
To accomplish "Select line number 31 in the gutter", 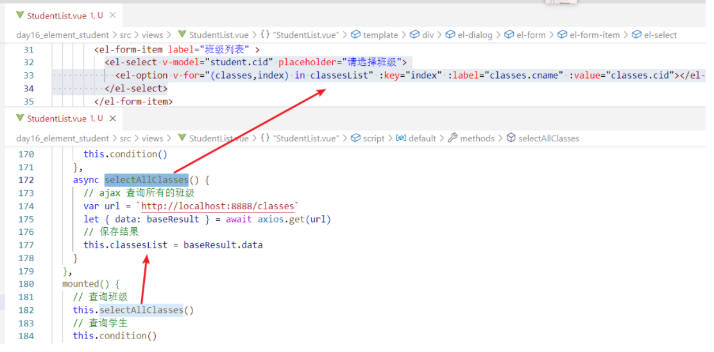I will click(x=29, y=49).
